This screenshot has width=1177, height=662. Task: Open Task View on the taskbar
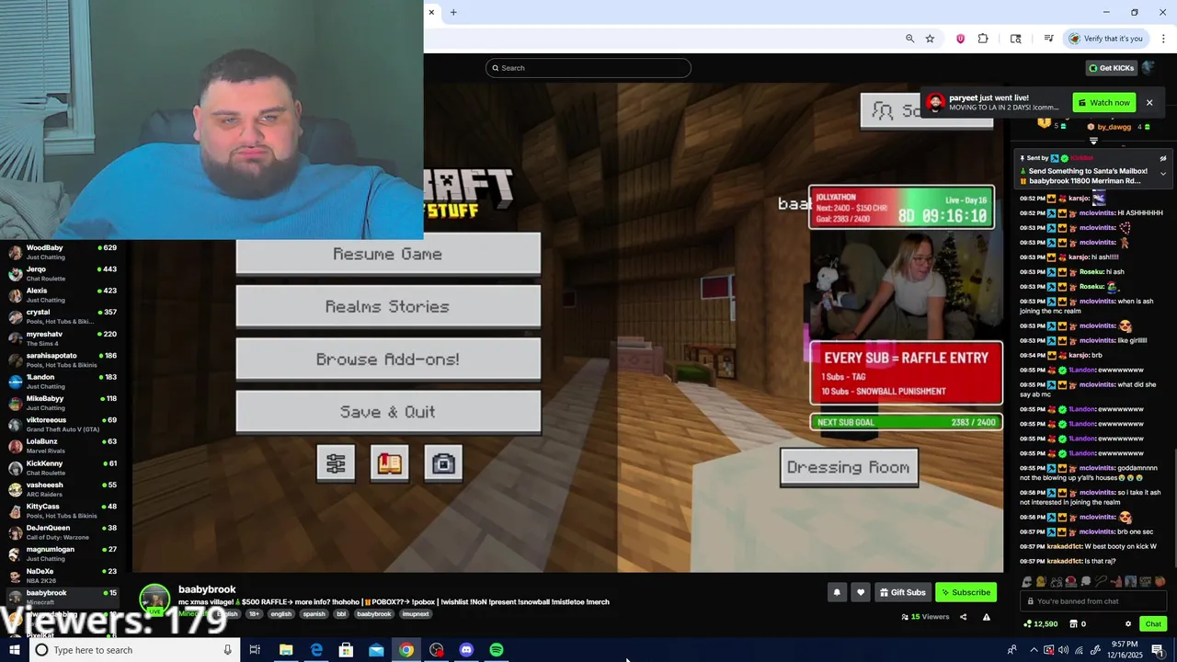[255, 650]
